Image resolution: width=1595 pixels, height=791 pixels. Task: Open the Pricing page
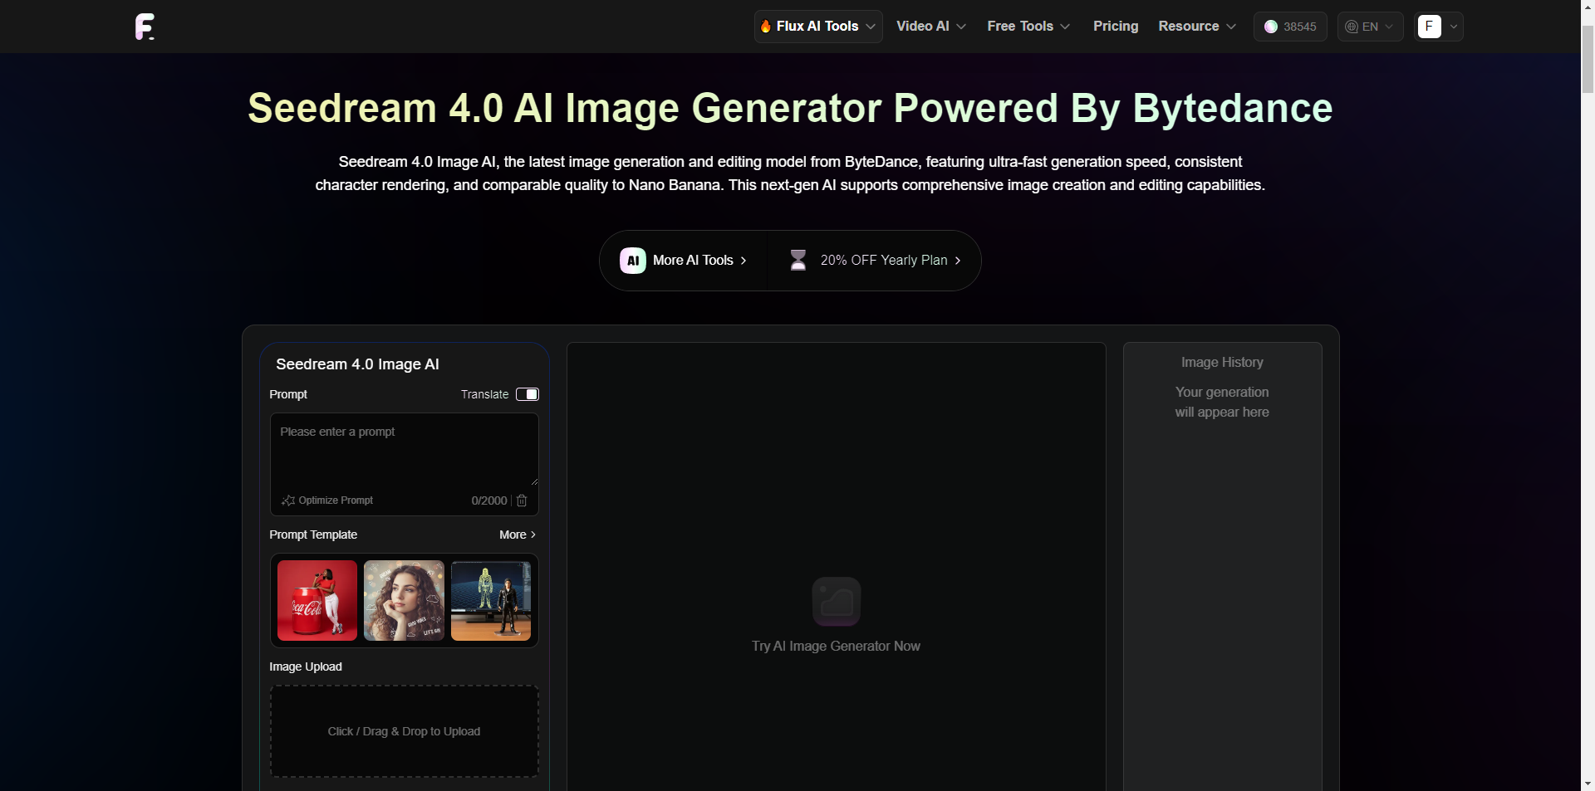pyautogui.click(x=1115, y=27)
